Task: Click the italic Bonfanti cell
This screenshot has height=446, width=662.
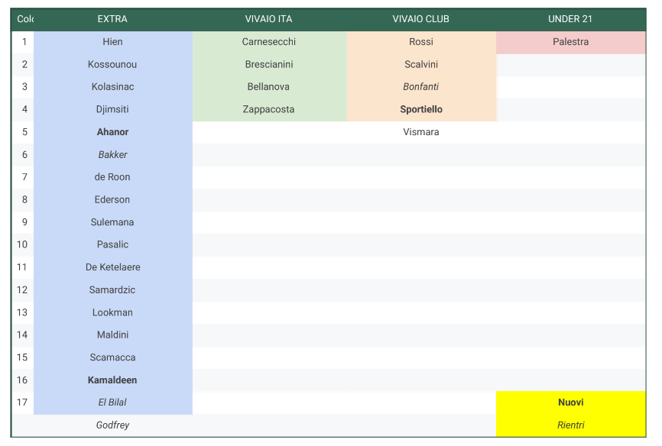Action: pyautogui.click(x=420, y=87)
